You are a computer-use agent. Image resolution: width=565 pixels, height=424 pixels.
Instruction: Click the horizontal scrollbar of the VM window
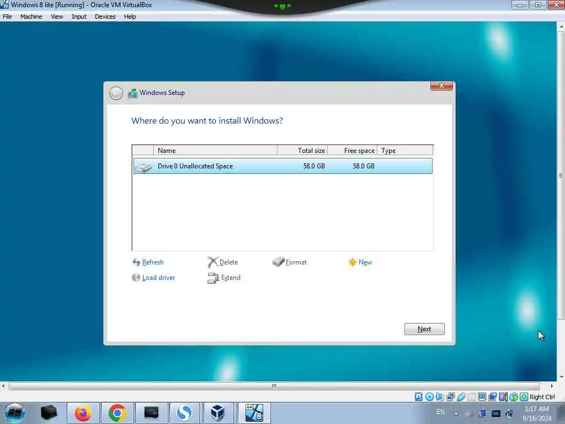[x=274, y=386]
